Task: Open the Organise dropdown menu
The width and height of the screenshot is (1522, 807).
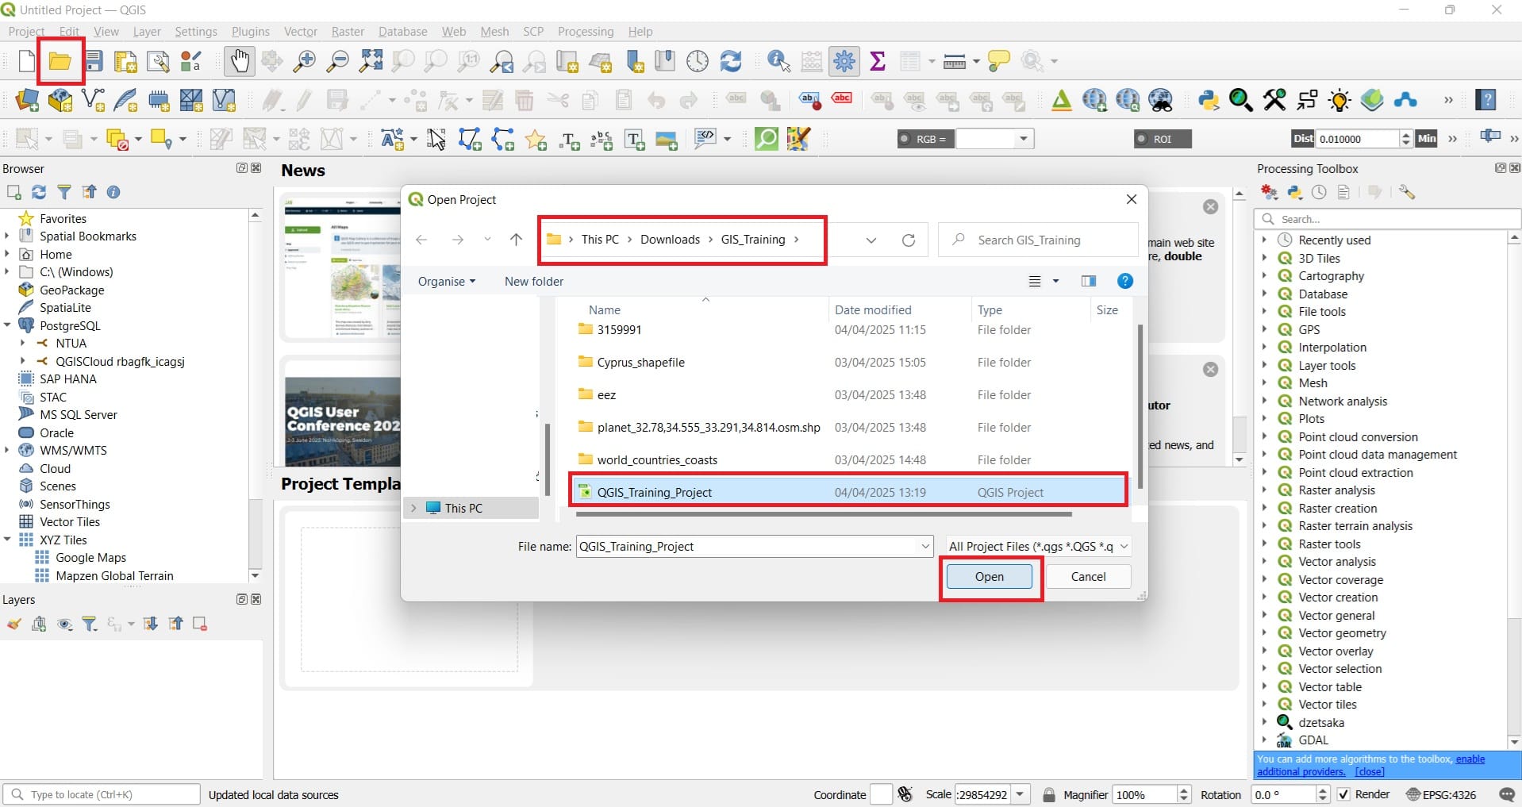Action: [x=447, y=281]
